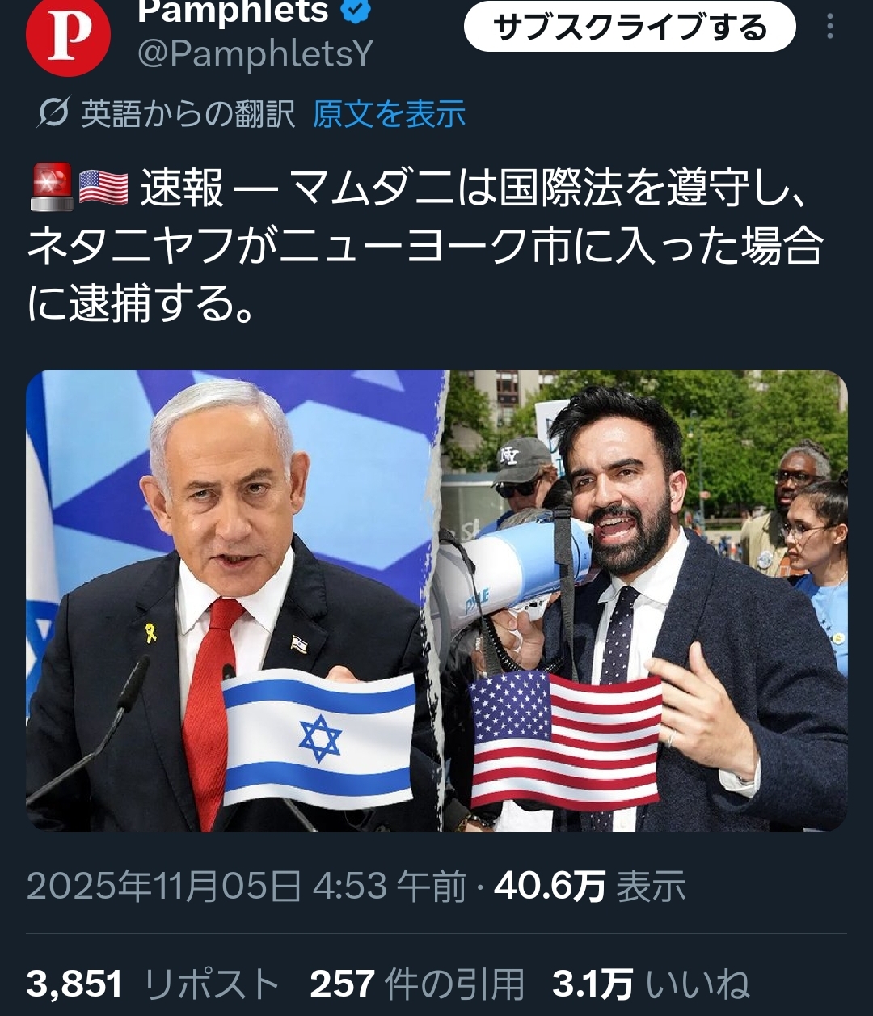The height and width of the screenshot is (1016, 873).
Task: Open the right photo with megaphone speaker
Action: [646, 600]
